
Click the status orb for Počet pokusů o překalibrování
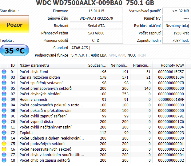(x=4, y=110)
